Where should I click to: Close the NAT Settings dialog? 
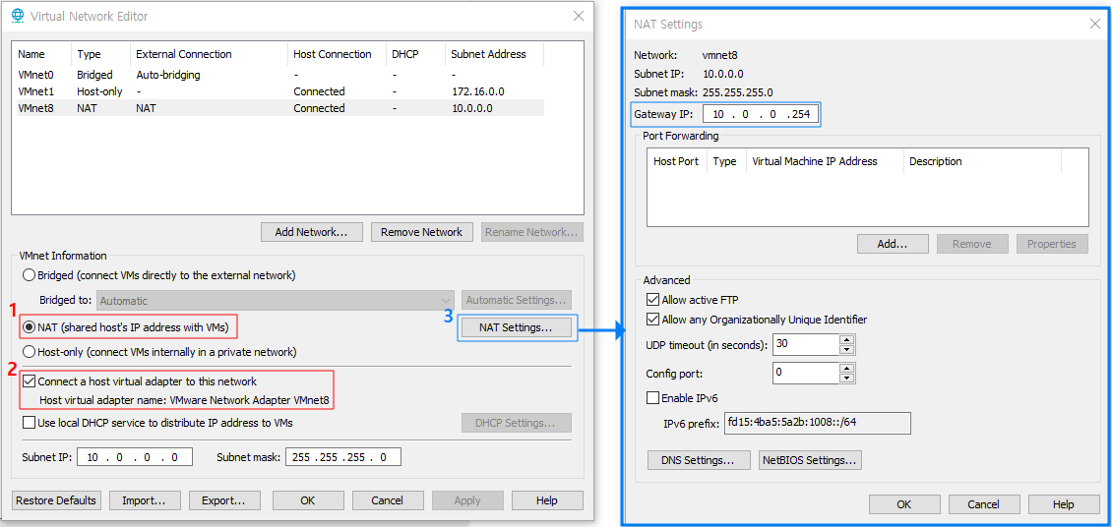1095,24
